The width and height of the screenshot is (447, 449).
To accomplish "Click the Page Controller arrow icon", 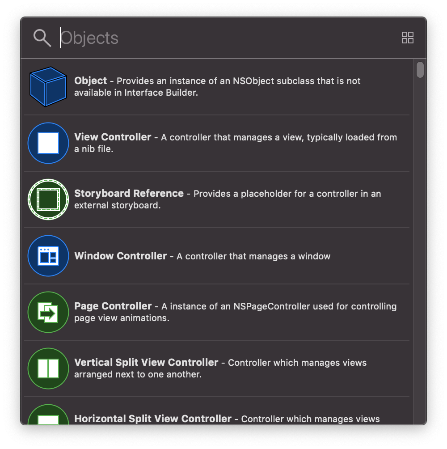I will click(x=48, y=312).
